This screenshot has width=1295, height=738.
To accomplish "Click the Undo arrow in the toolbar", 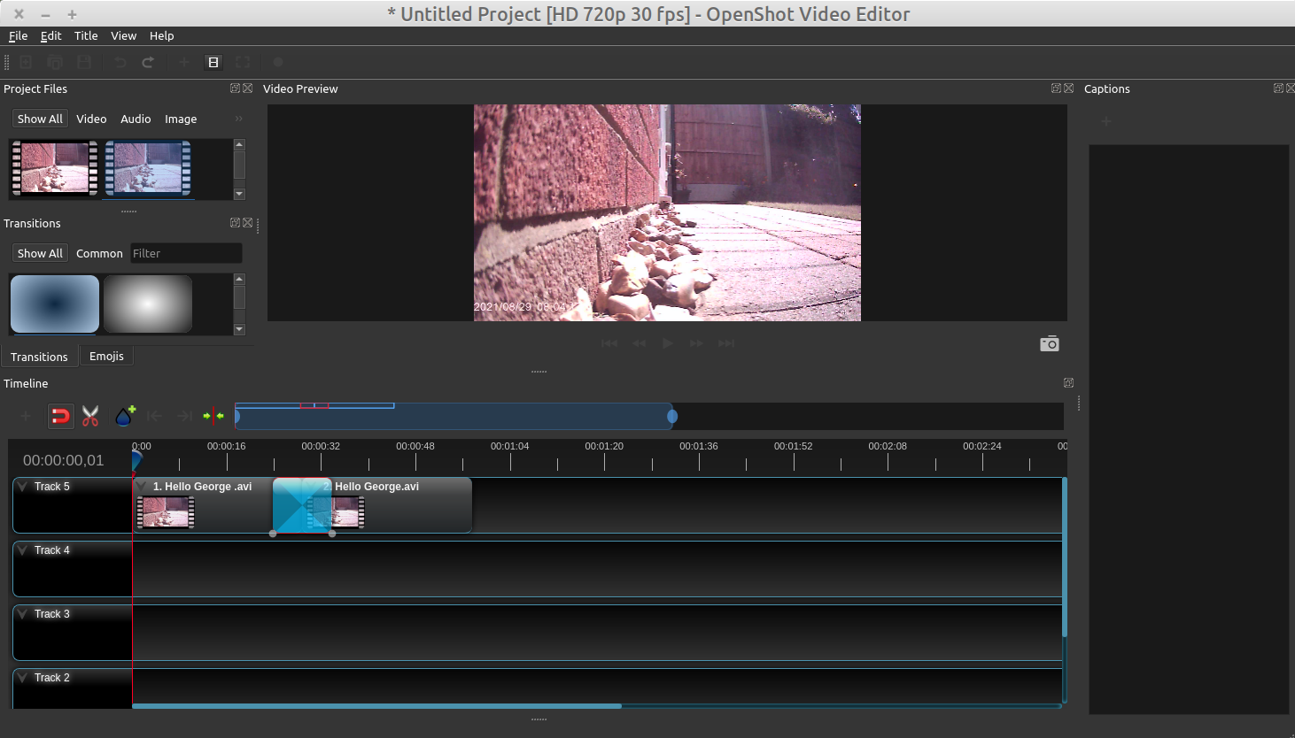I will (120, 62).
